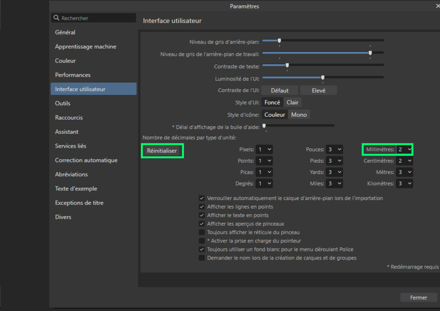The width and height of the screenshot is (440, 311).
Task: Set UI contrast to Elevé
Action: coord(319,90)
